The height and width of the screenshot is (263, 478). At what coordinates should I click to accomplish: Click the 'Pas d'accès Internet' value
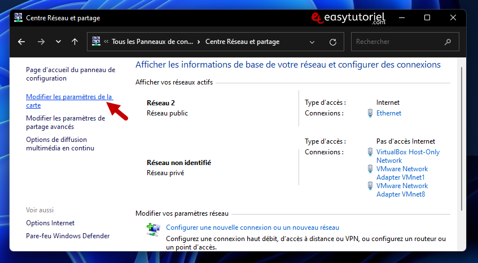(x=406, y=141)
